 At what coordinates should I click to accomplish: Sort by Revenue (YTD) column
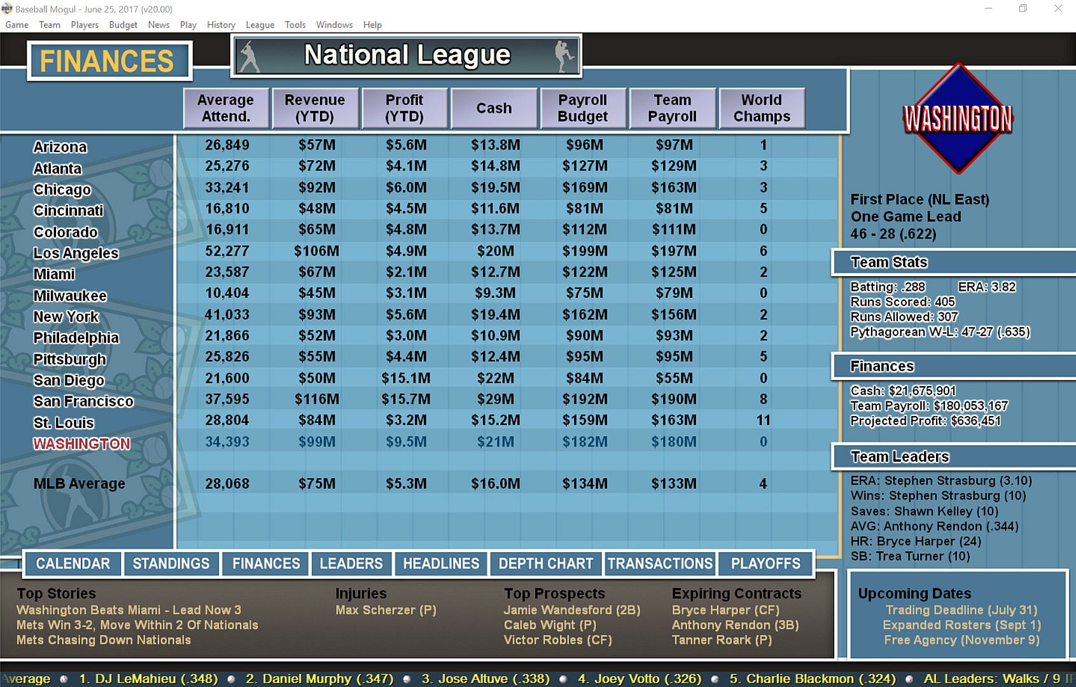click(315, 108)
